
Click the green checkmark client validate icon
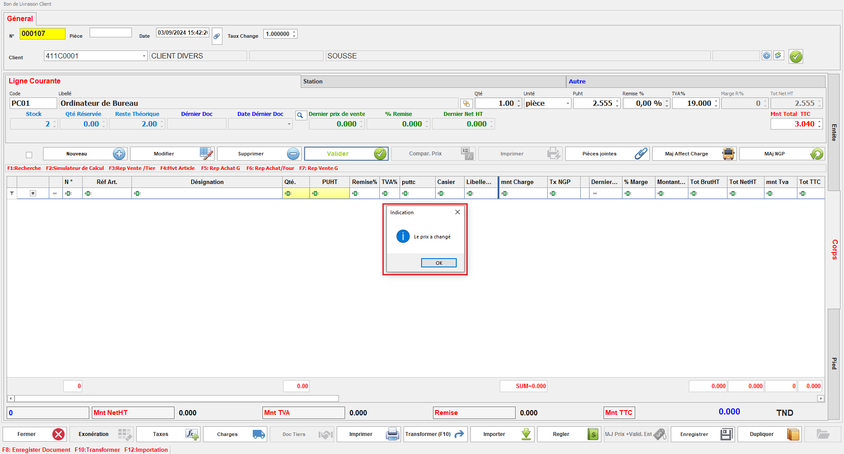pos(796,56)
